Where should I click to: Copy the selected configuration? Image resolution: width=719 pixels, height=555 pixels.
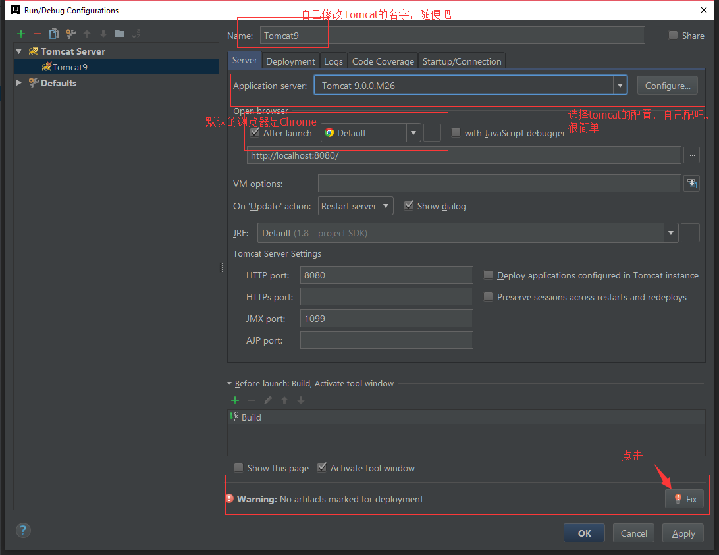coord(53,34)
